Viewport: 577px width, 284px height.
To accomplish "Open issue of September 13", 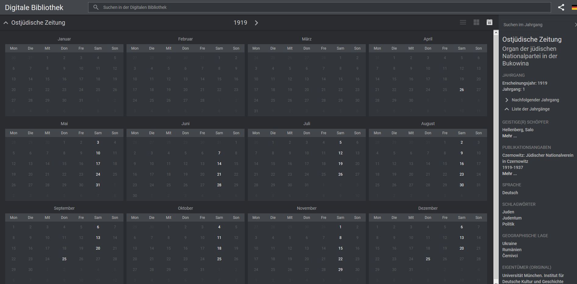I will click(x=98, y=238).
